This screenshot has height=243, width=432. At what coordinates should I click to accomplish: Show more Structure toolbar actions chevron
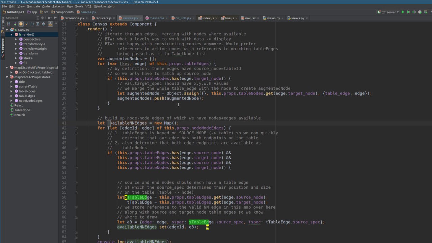coord(56,24)
